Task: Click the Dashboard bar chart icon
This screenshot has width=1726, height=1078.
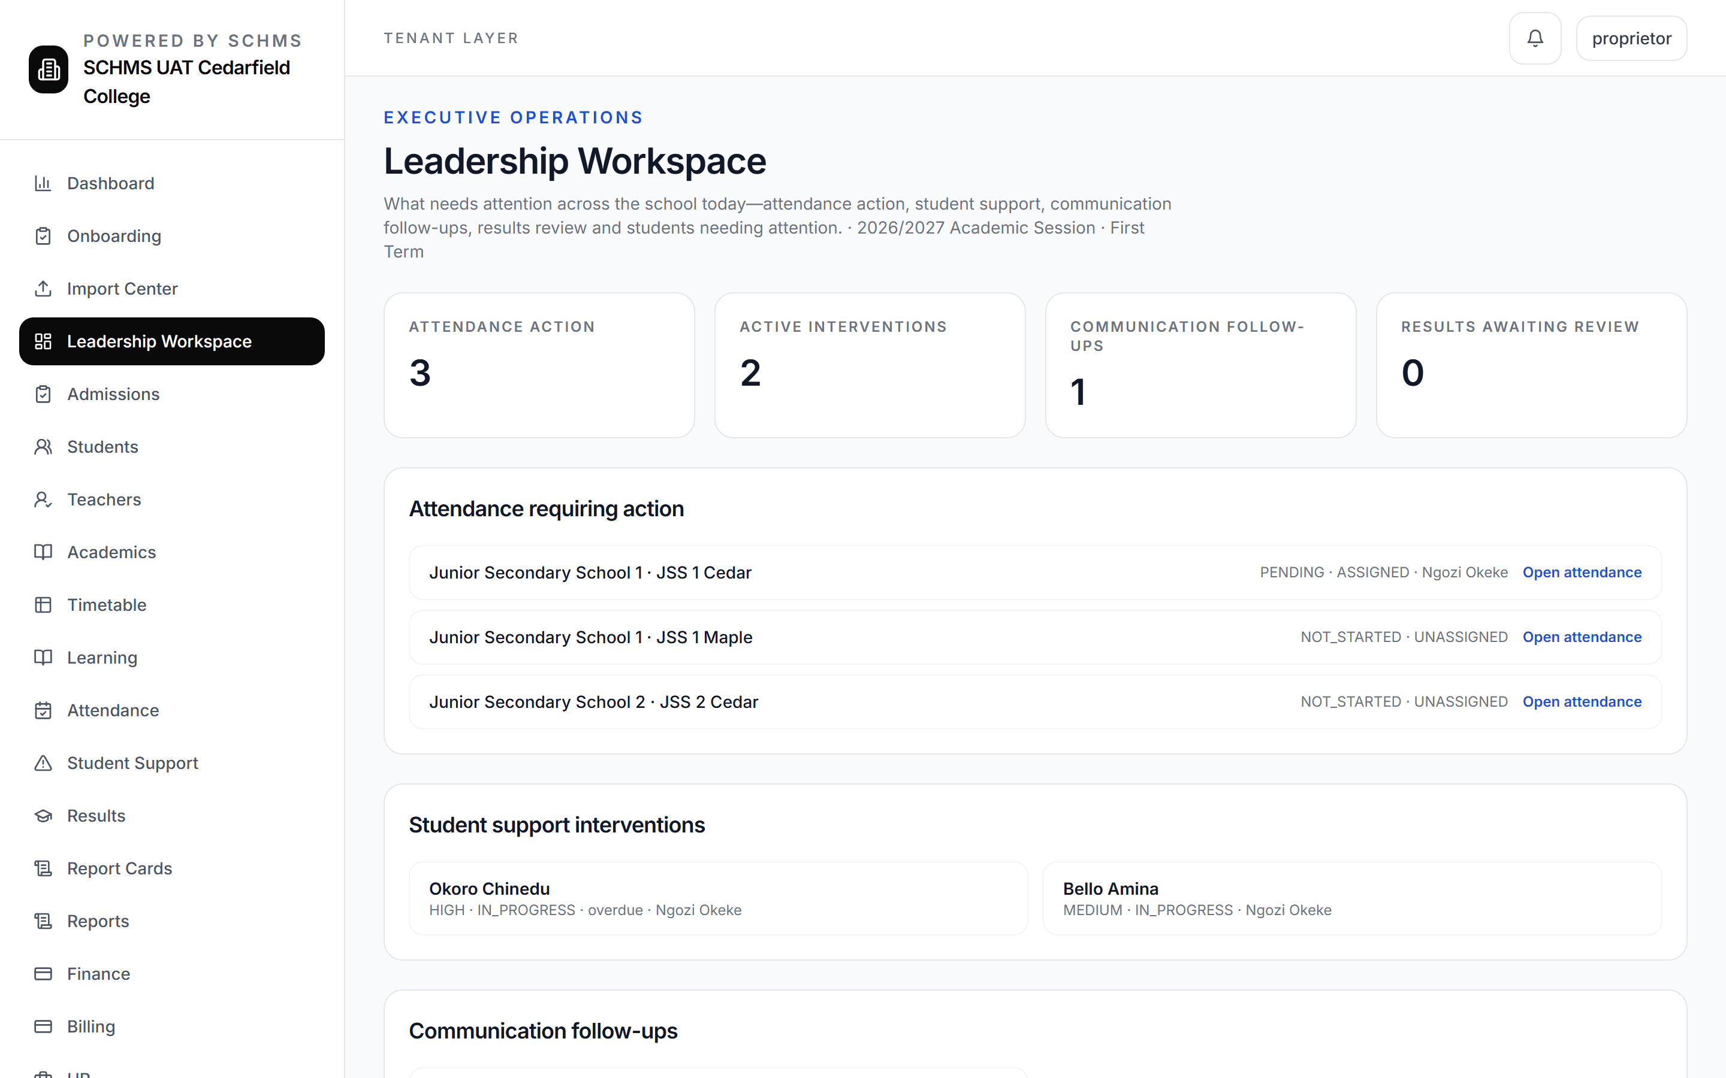Action: pos(43,183)
